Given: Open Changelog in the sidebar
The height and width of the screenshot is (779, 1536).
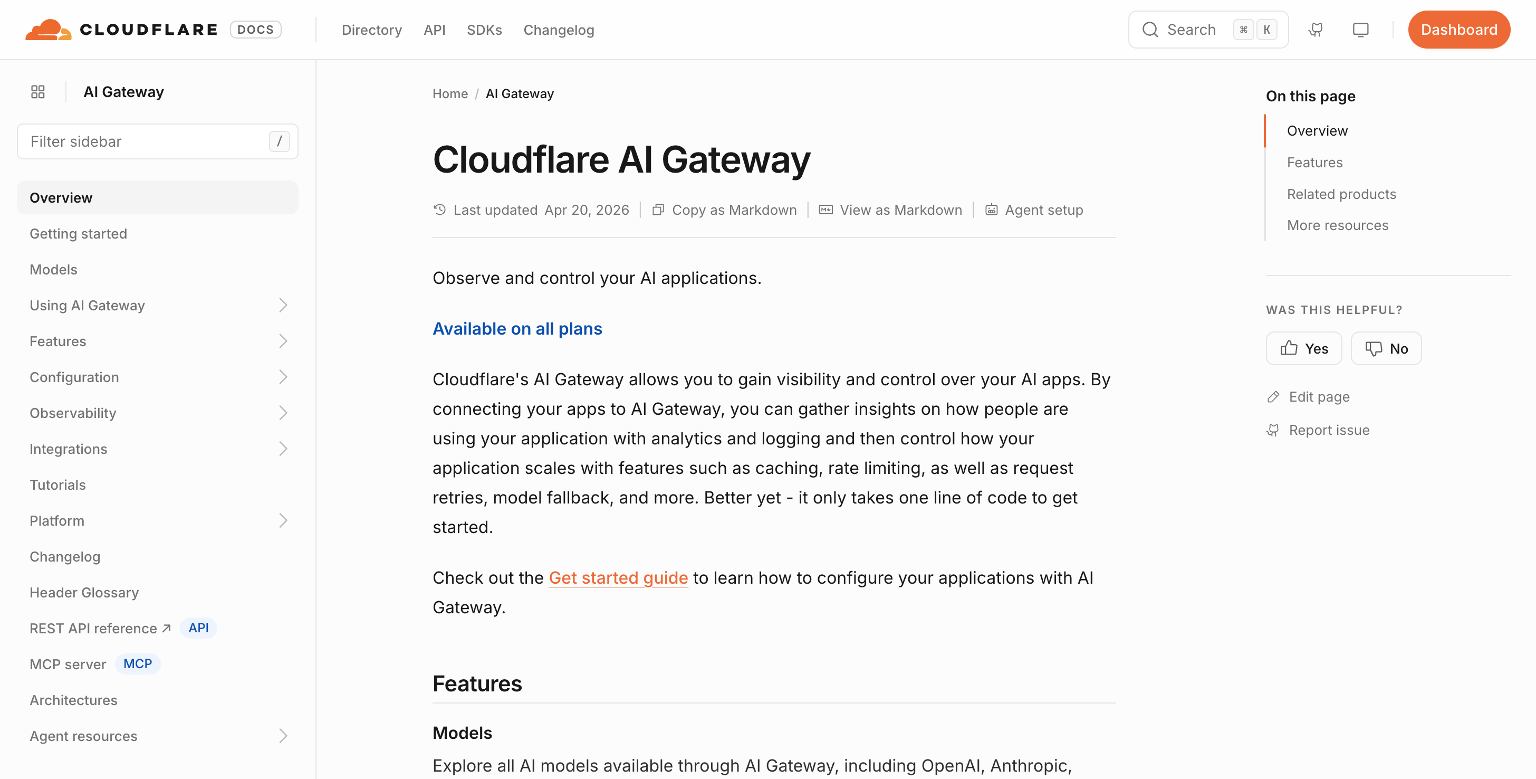Looking at the screenshot, I should pos(65,556).
